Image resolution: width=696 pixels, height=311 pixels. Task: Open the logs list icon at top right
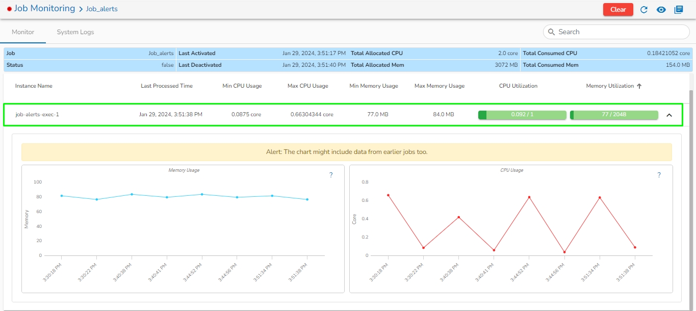(679, 10)
